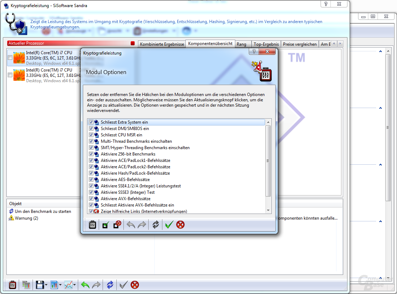Collapse fourth section chevron in background window
This screenshot has height=294, width=397.
point(380,221)
